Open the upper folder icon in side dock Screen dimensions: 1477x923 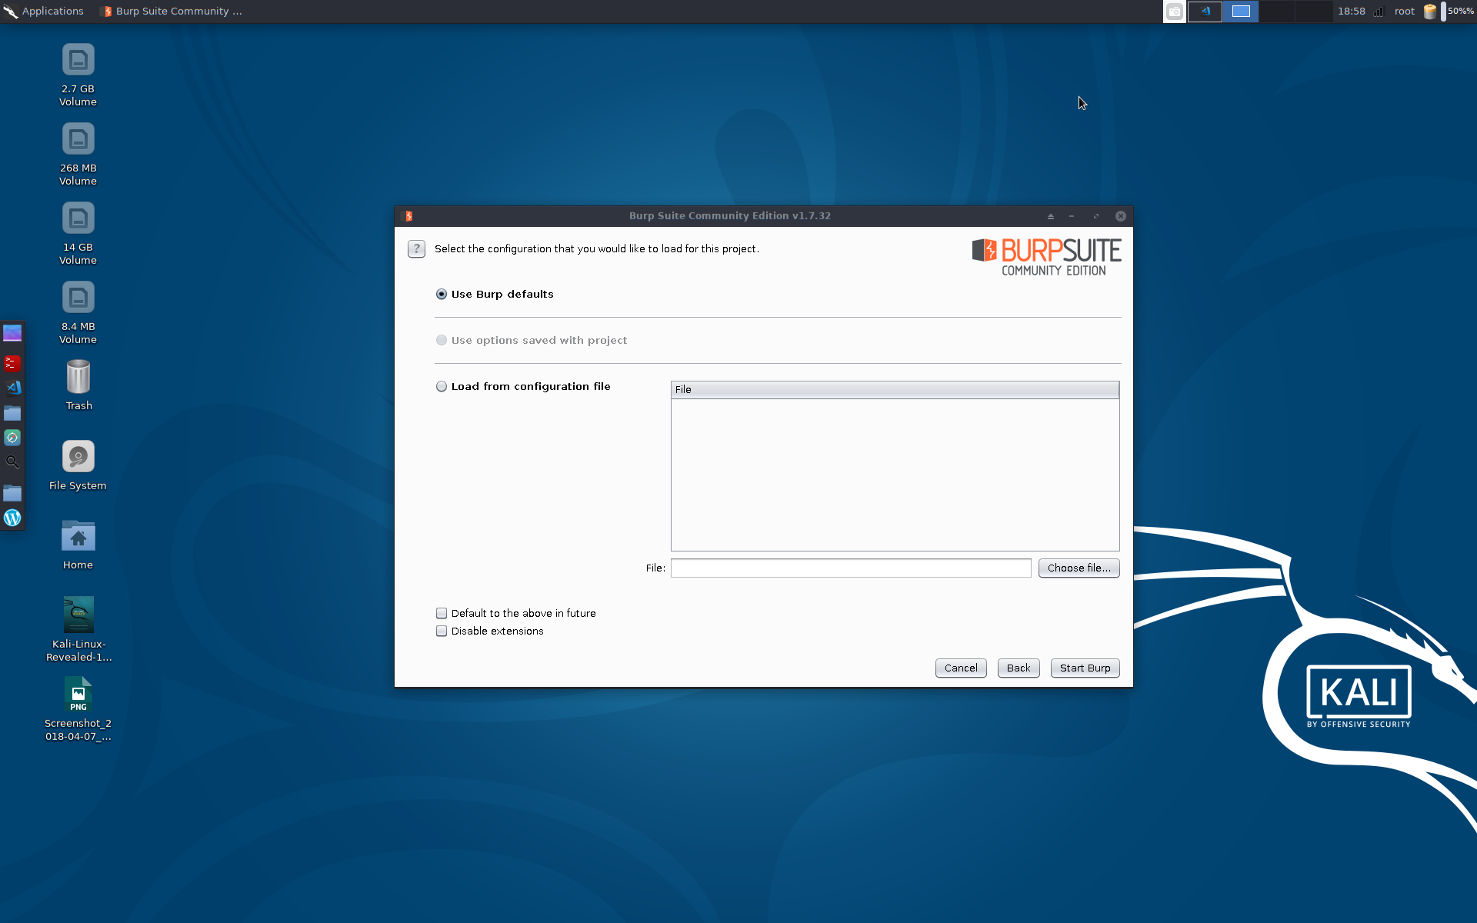tap(12, 413)
